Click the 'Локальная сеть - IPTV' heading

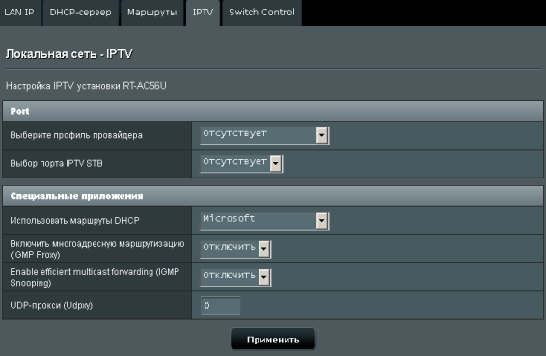(x=68, y=54)
